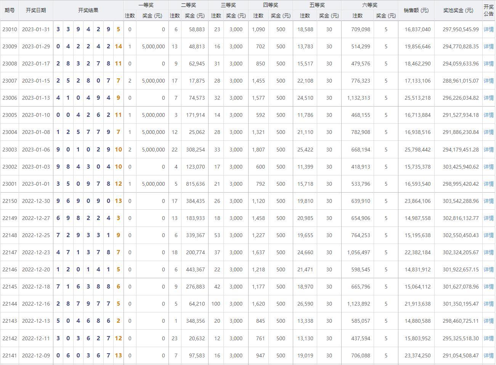Open 详情 link for draw 22141
Image resolution: width=496 pixels, height=365 pixels.
pos(488,355)
